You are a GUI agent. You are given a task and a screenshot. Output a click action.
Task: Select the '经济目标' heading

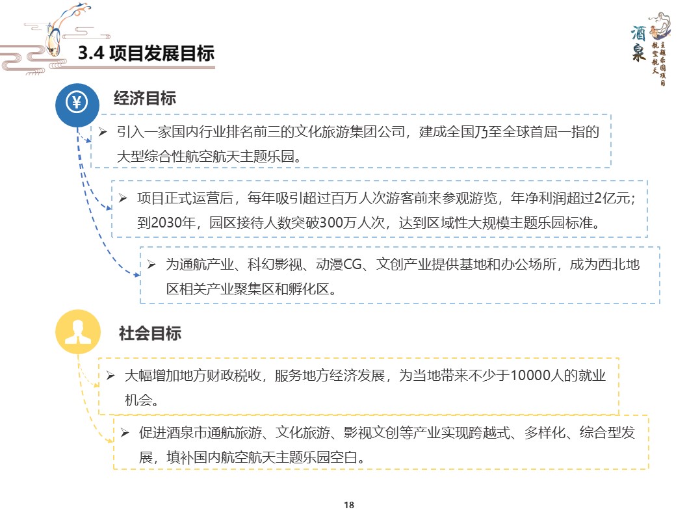(x=145, y=97)
